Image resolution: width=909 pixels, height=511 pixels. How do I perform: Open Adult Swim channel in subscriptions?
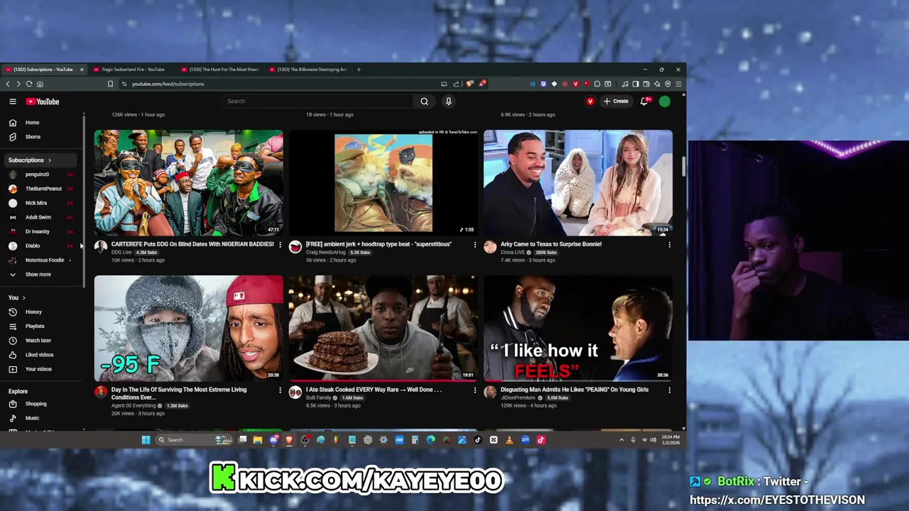point(38,217)
